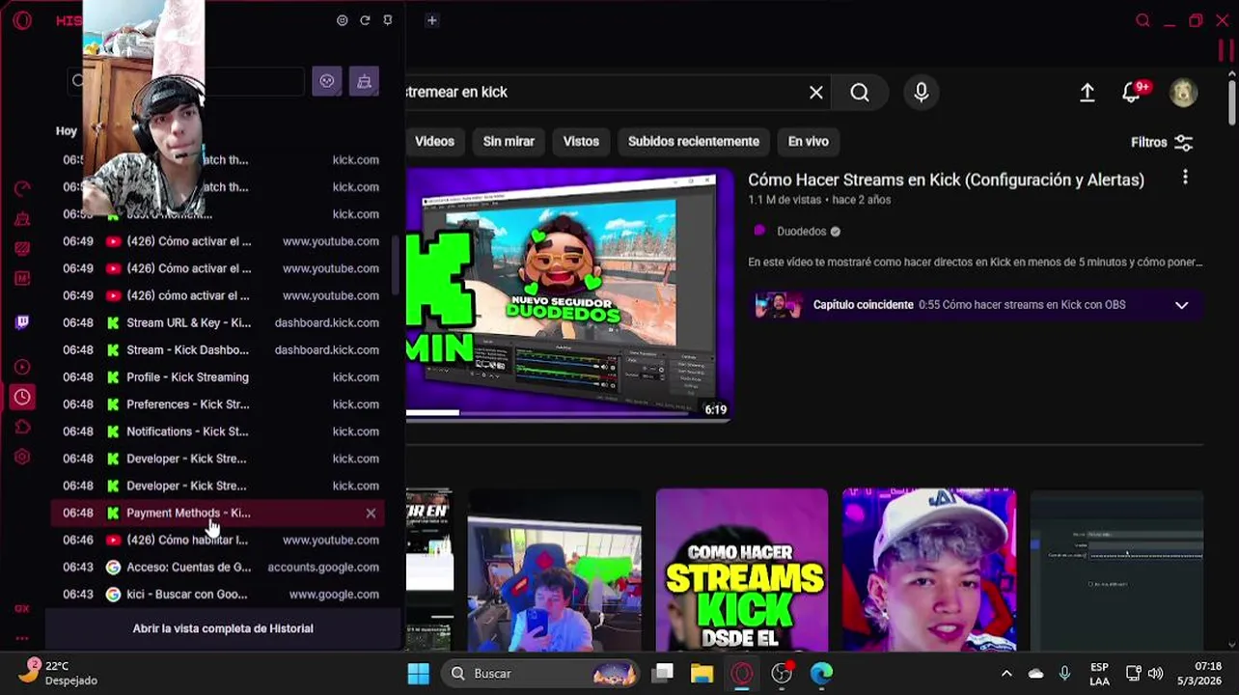Image resolution: width=1239 pixels, height=695 pixels.
Task: Clear the YouTube search box text
Action: pyautogui.click(x=816, y=92)
